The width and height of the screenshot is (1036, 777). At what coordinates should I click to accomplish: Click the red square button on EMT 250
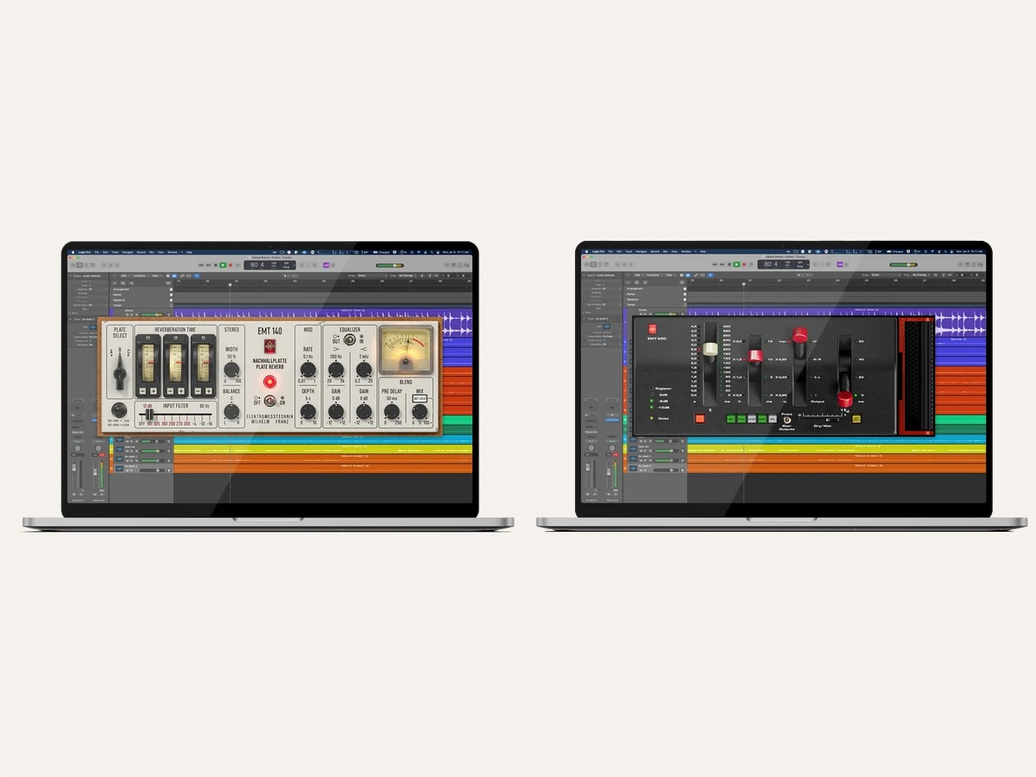point(700,419)
